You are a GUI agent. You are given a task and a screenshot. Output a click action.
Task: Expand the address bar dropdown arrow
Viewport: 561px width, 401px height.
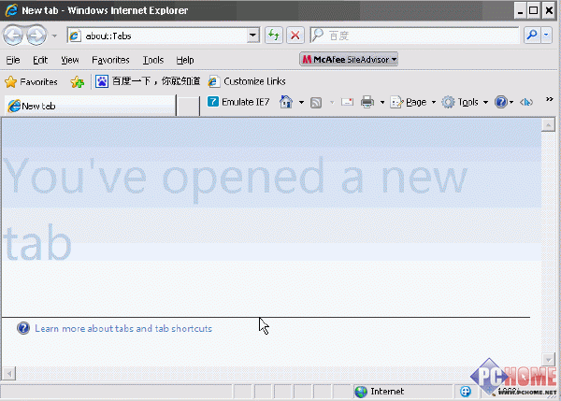click(x=253, y=36)
